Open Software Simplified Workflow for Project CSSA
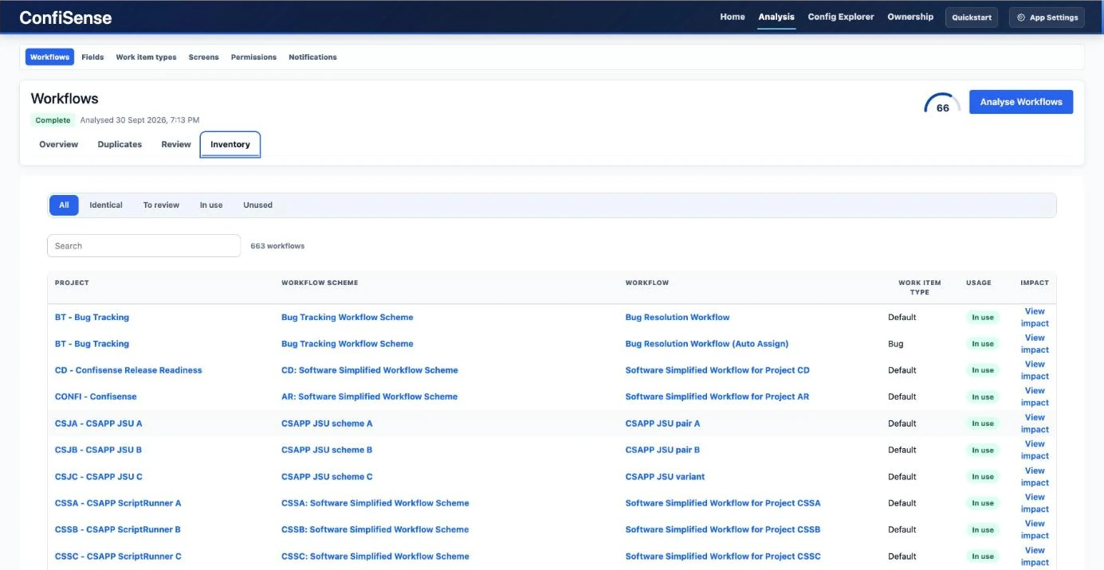 (723, 503)
